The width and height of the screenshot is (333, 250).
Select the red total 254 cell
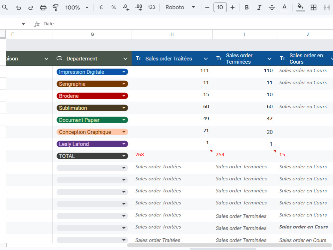pos(244,156)
